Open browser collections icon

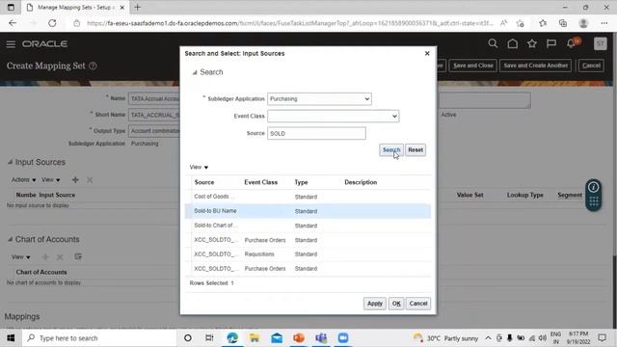563,23
